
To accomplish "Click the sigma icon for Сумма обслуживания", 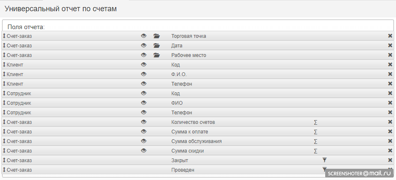I will pyautogui.click(x=316, y=141).
